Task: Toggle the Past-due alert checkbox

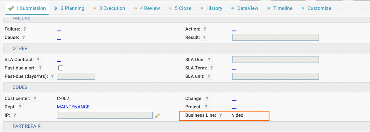Action: tap(61, 68)
